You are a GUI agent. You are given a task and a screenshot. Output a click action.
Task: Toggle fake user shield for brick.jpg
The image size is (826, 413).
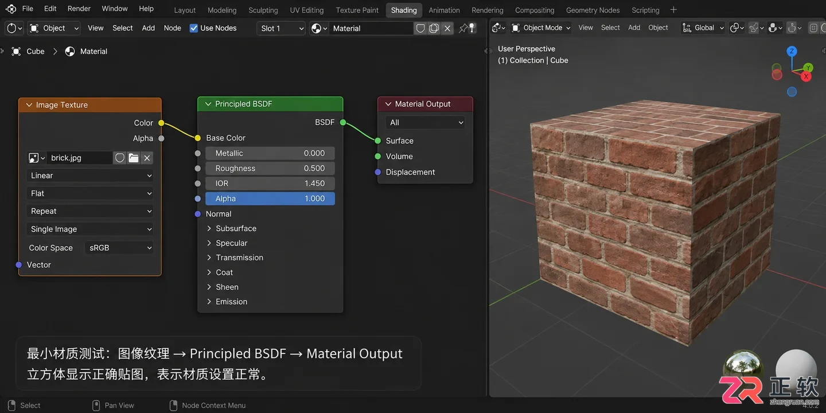[120, 158]
